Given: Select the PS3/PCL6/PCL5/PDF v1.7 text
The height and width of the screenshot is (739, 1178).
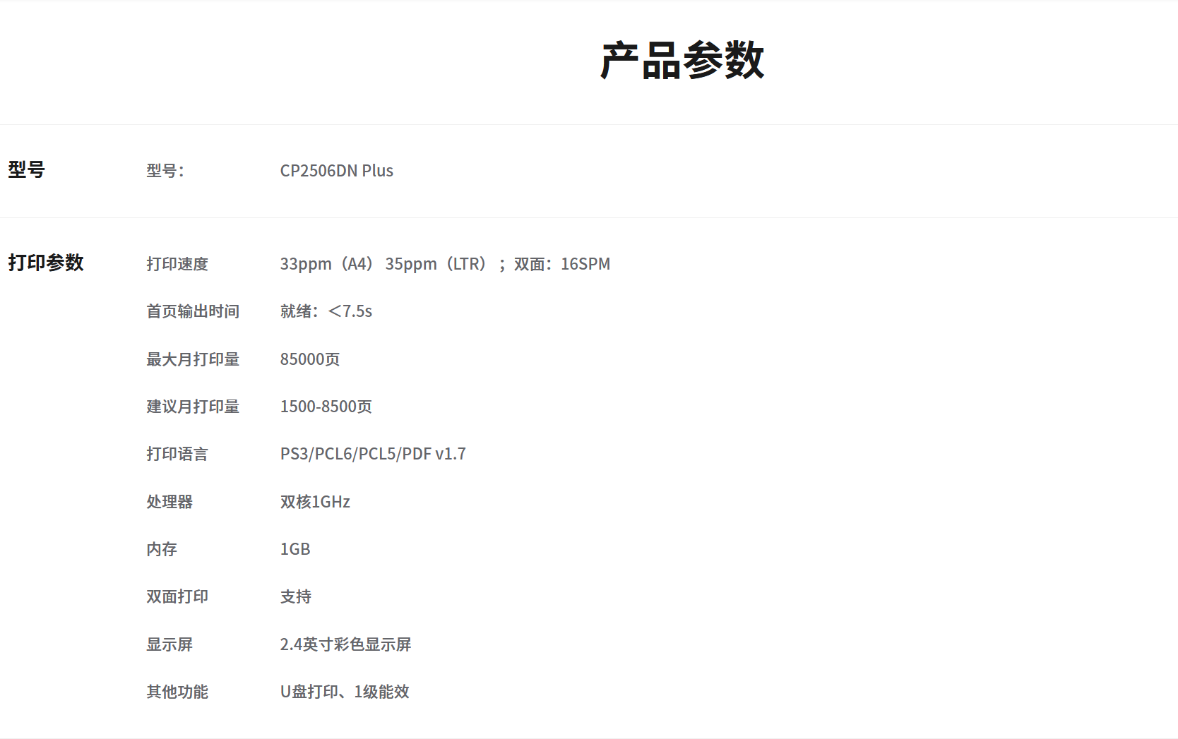Looking at the screenshot, I should pos(373,454).
